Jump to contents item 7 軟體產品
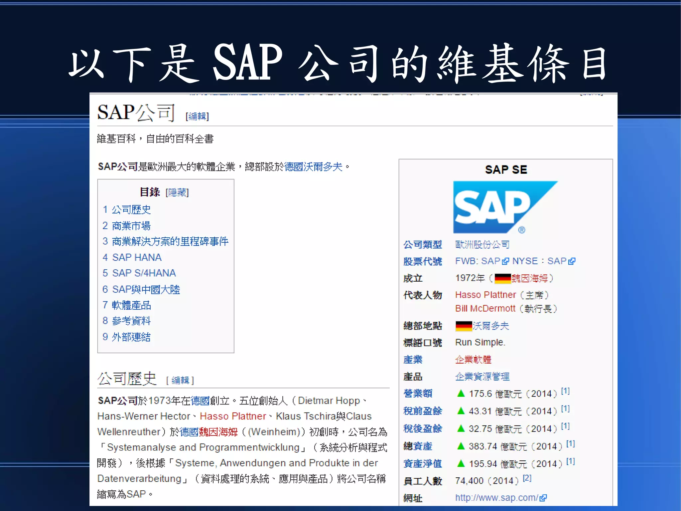The image size is (681, 511). pos(127,305)
